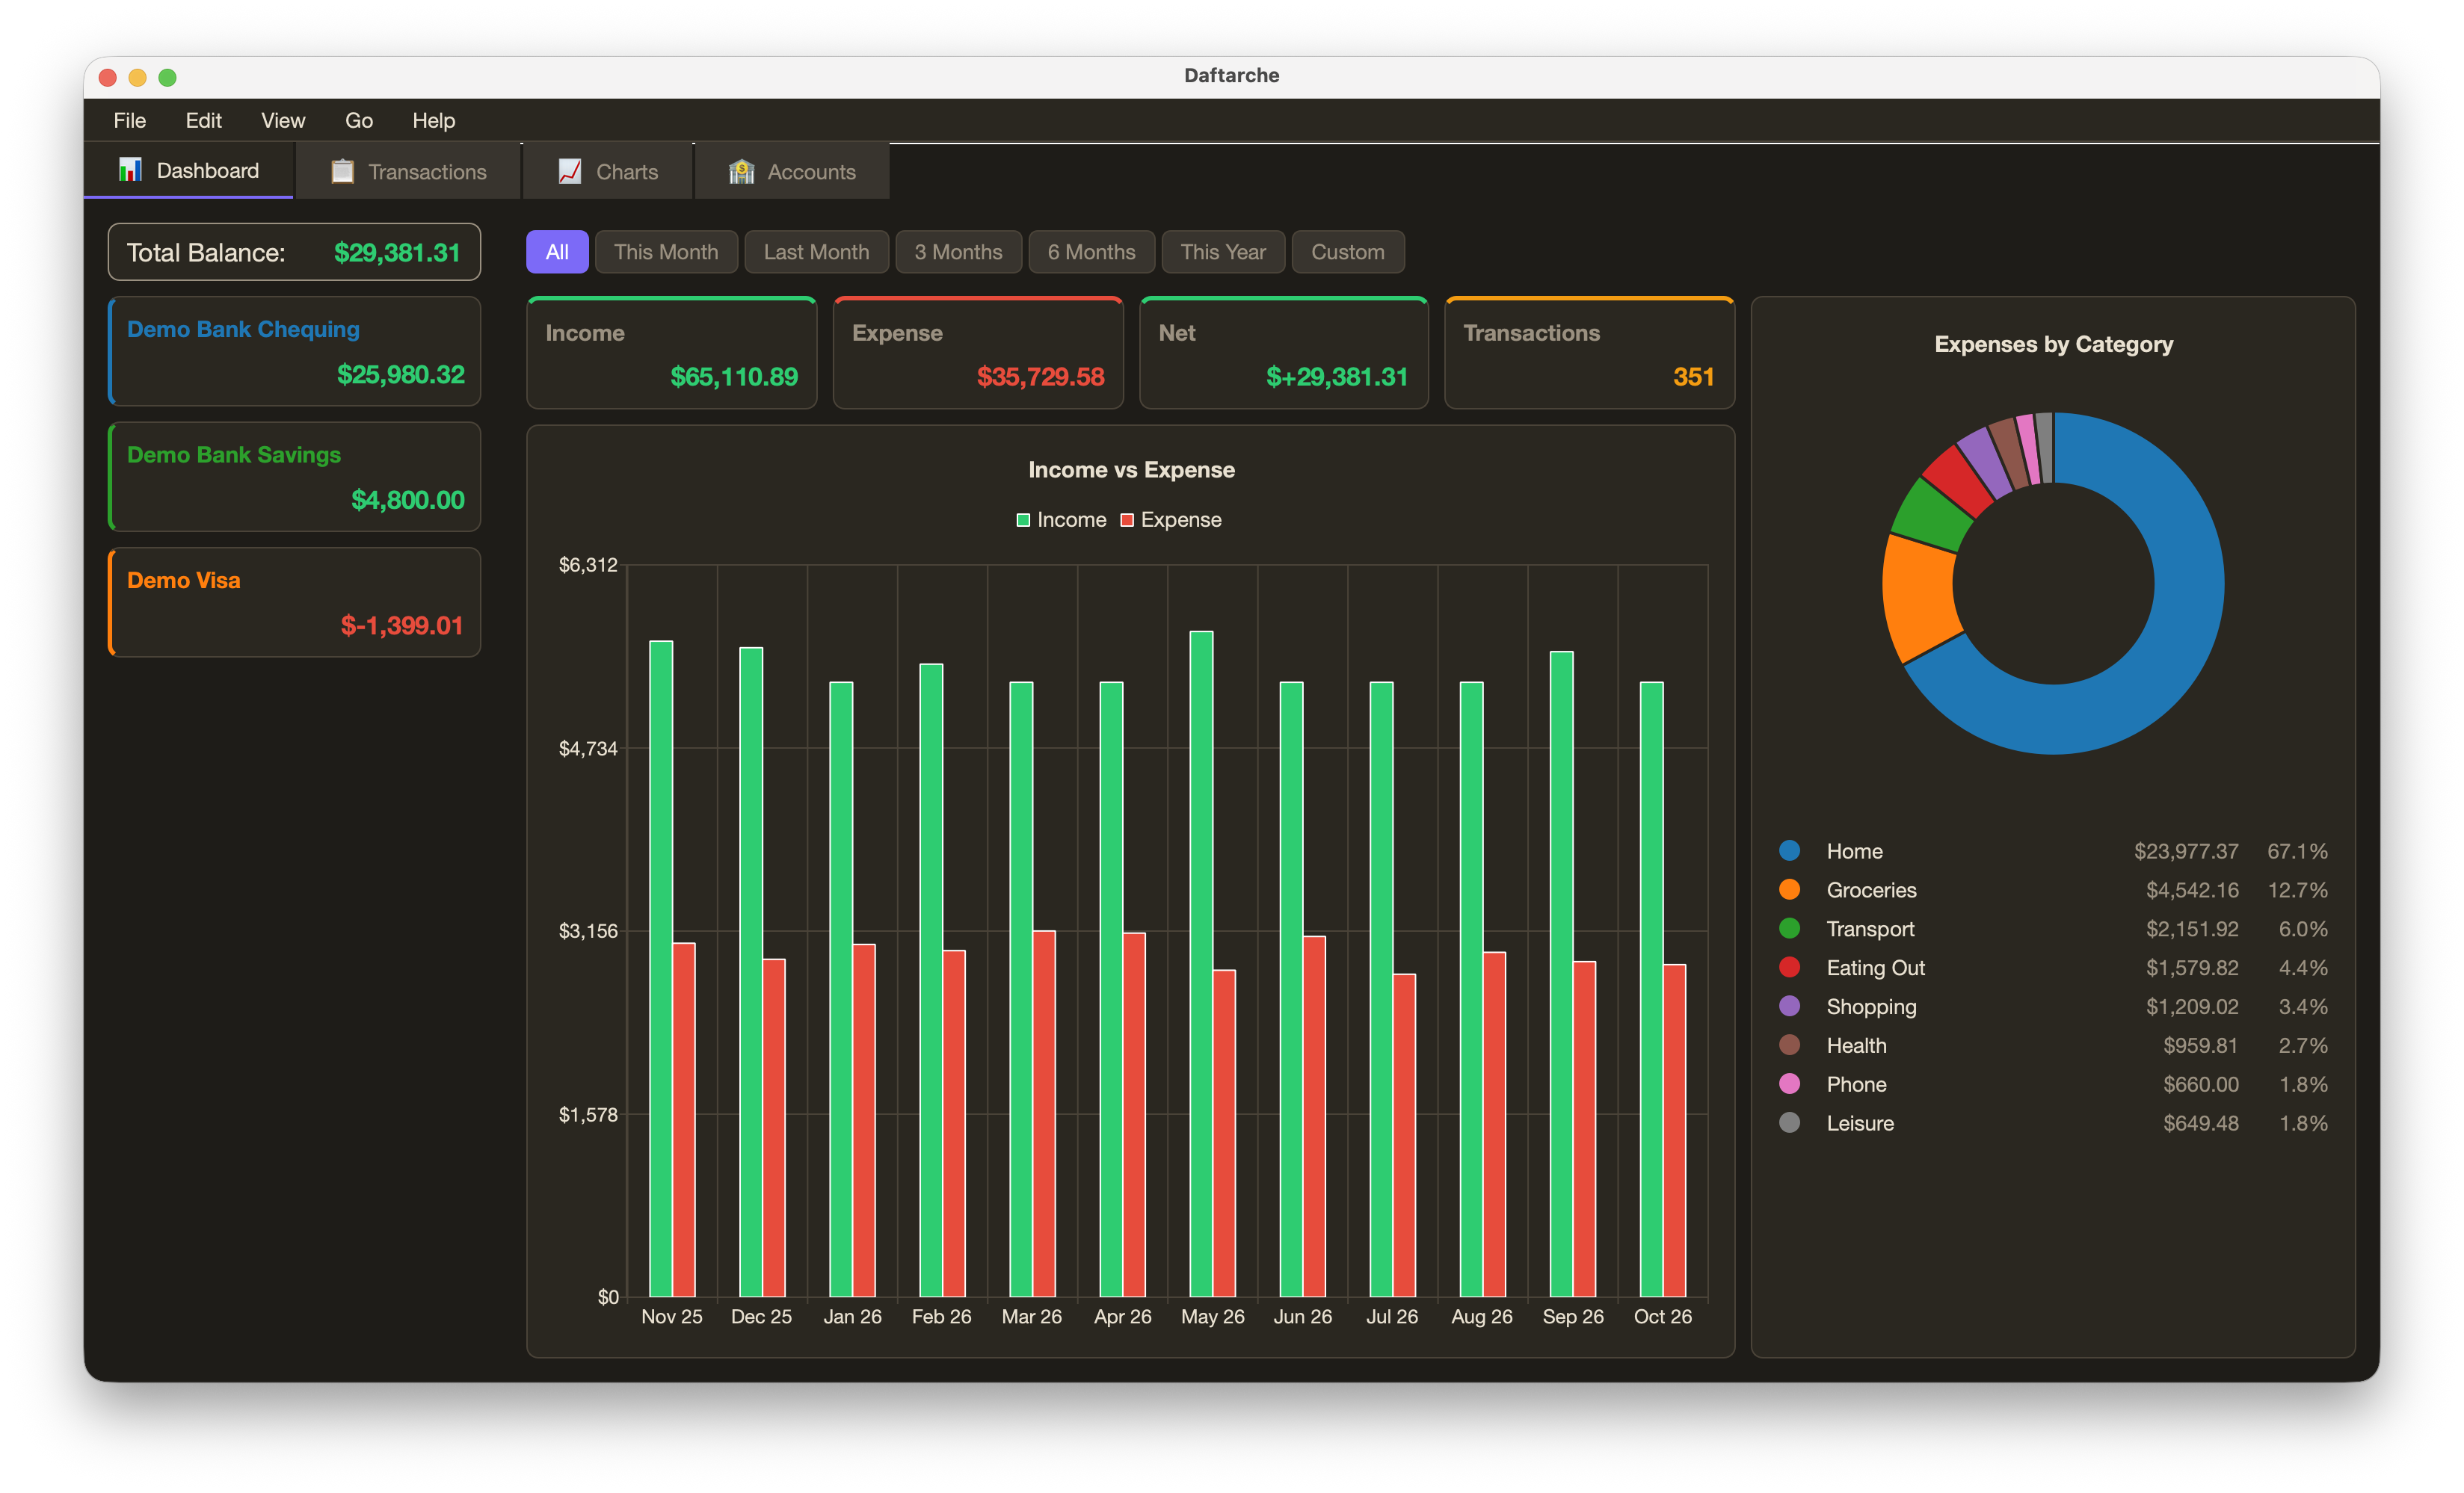Click the Transport category green dot
The width and height of the screenshot is (2464, 1493).
pos(1790,928)
